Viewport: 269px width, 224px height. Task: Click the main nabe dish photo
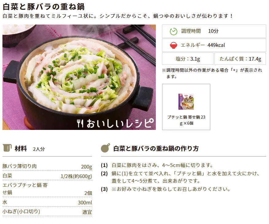point(79,77)
